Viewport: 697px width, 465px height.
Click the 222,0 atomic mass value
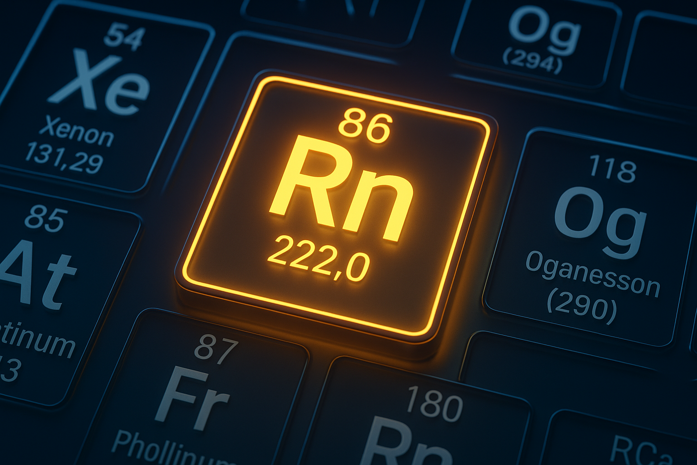pos(319,259)
